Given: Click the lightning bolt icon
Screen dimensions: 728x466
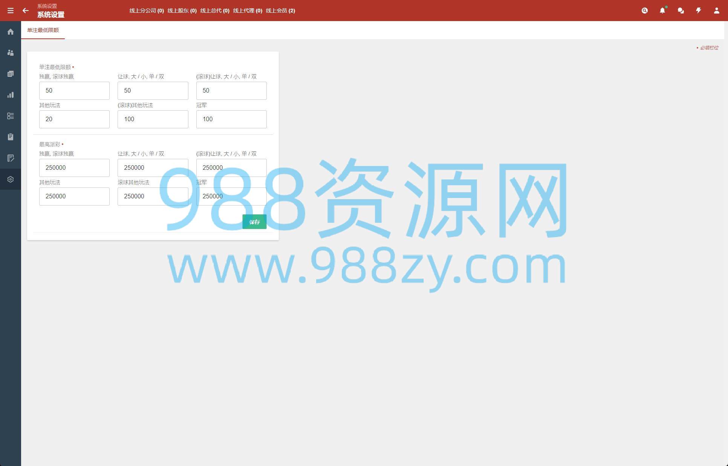Looking at the screenshot, I should click(699, 11).
